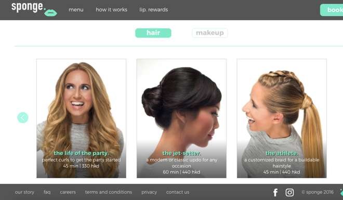Viewport: 343px width, 200px height.
Task: Open the privacy footer link
Action: [x=149, y=192]
